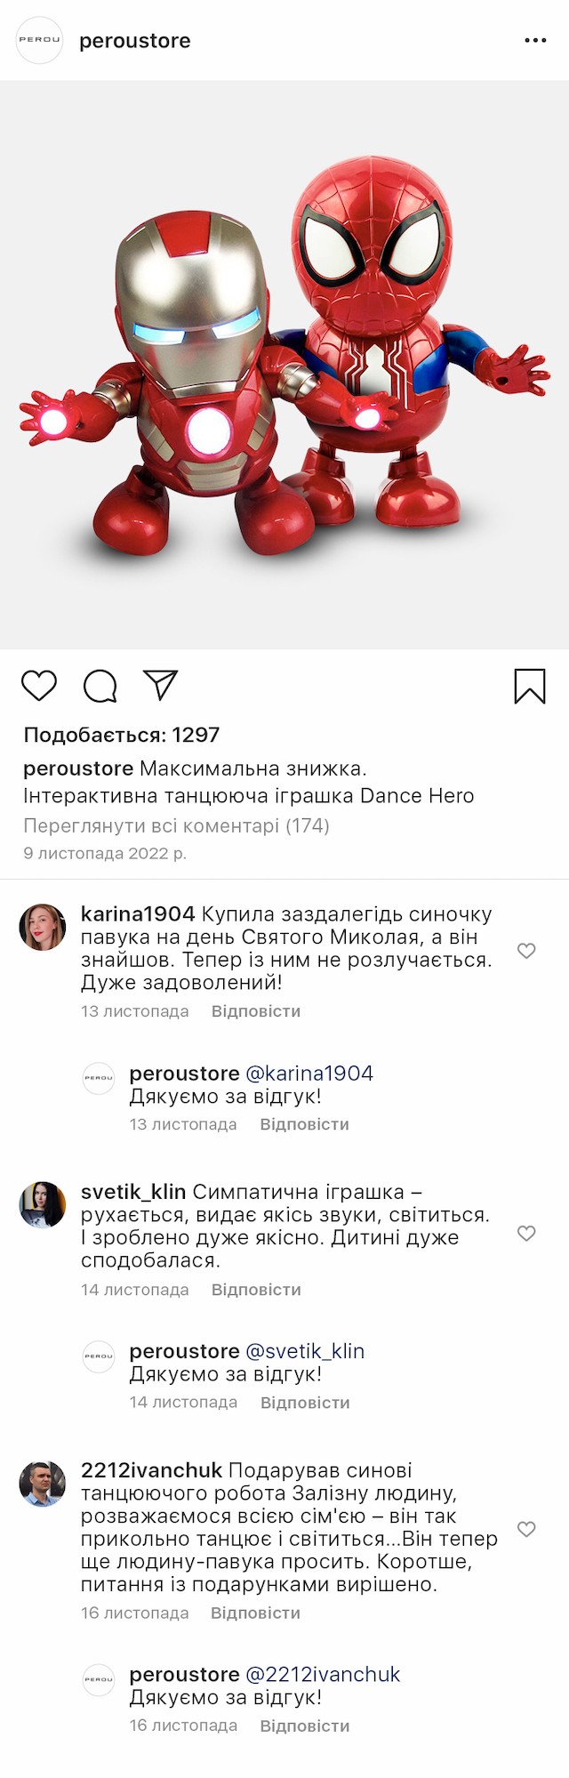This screenshot has width=569, height=1778.
Task: Save post using the bookmark icon
Action: point(530,687)
